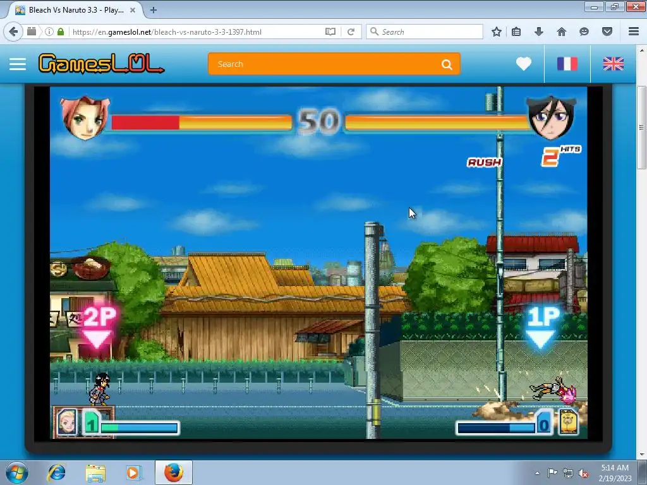Click the pink 2P marker
The width and height of the screenshot is (647, 485).
pos(99,326)
